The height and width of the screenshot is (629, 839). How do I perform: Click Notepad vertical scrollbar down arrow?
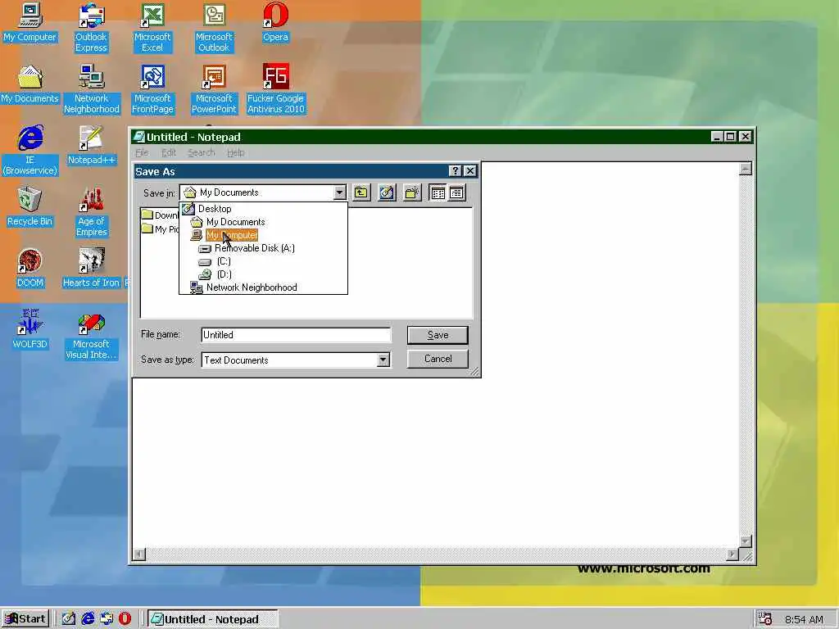tap(746, 541)
